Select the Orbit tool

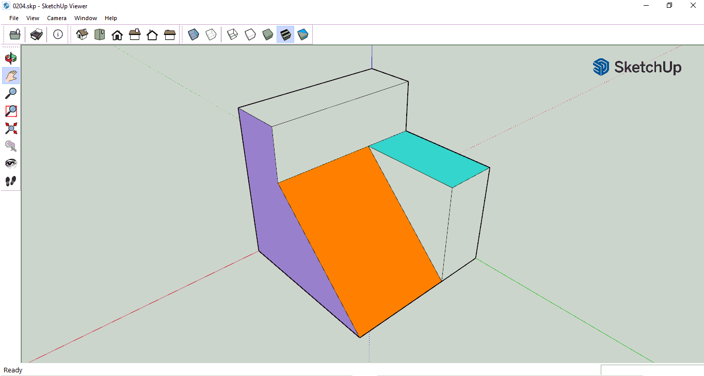click(11, 58)
